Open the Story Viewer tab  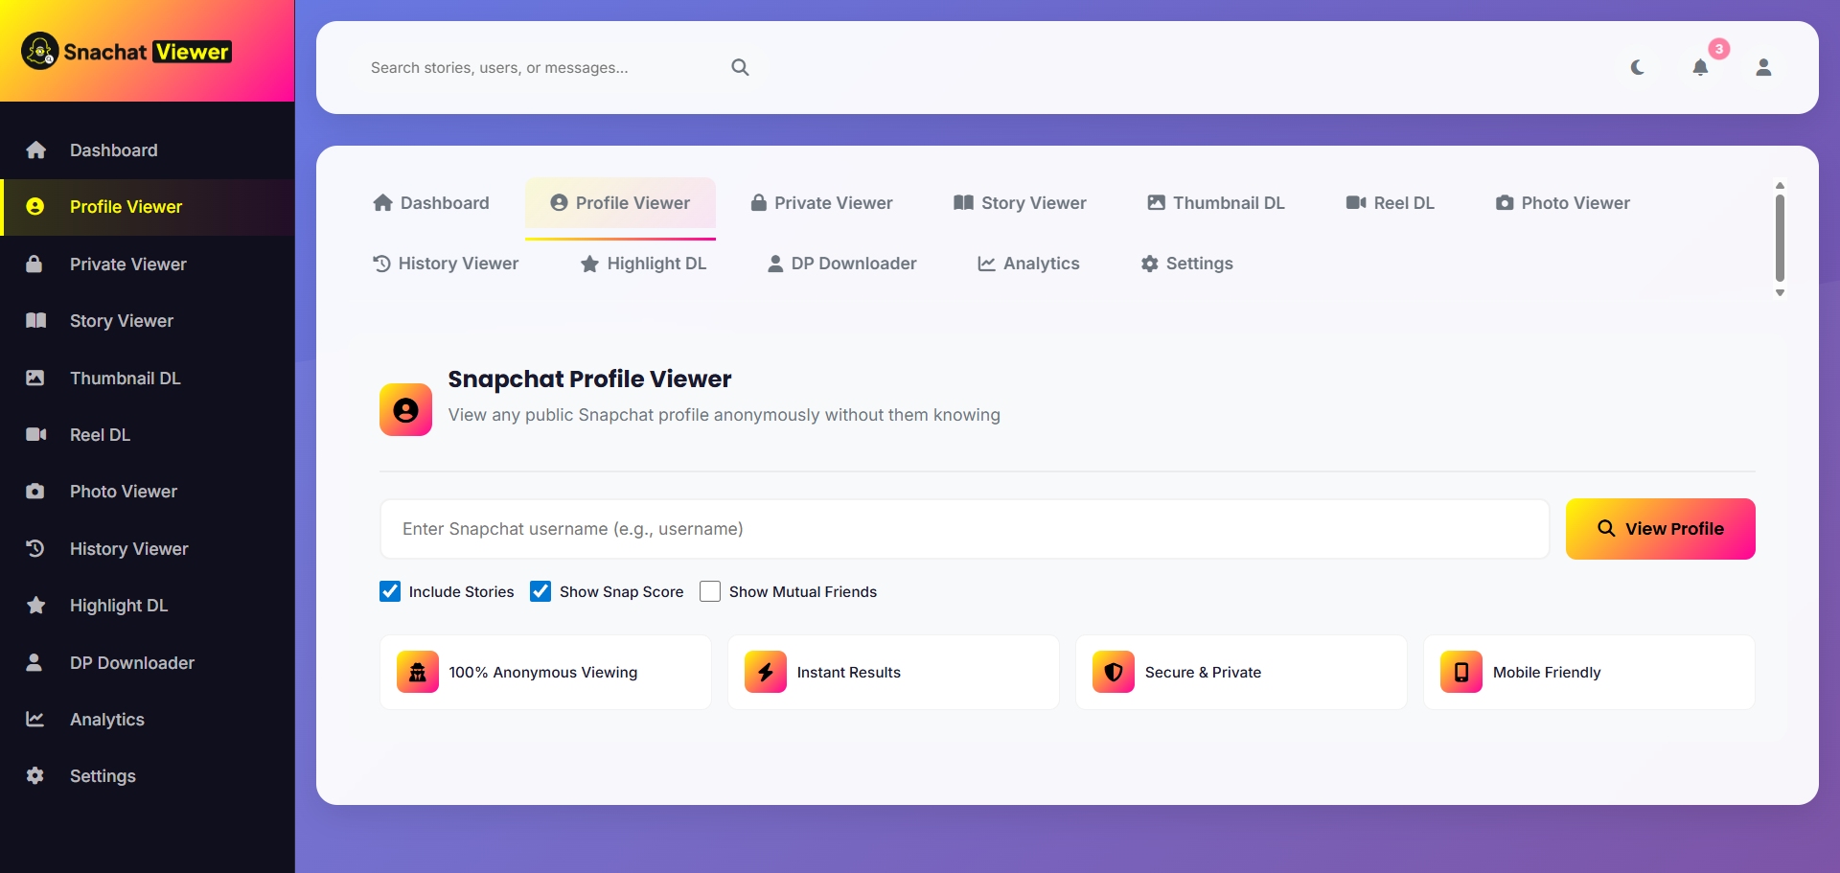pos(1019,202)
